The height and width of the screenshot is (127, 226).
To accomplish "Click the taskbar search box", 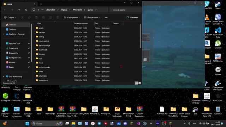I will (47, 123).
